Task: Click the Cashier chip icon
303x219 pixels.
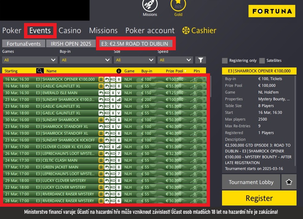Action: click(186, 30)
